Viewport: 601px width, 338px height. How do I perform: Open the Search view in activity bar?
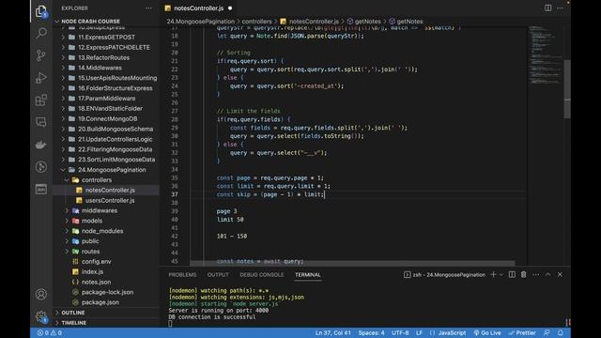tap(41, 33)
